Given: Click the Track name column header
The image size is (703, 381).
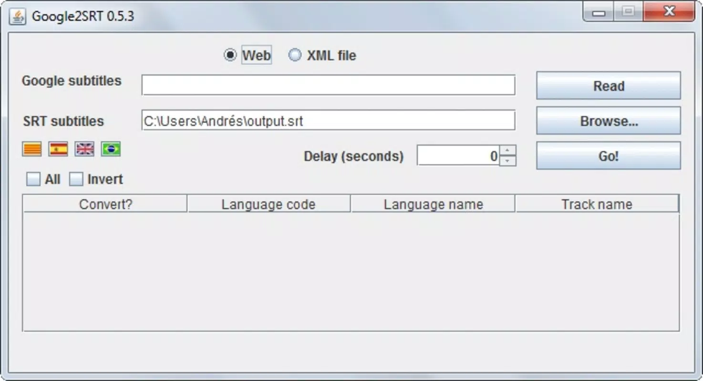Looking at the screenshot, I should click(x=597, y=204).
